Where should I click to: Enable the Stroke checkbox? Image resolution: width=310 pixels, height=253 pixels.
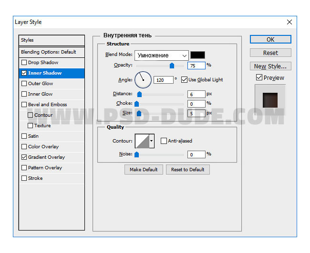tap(24, 178)
